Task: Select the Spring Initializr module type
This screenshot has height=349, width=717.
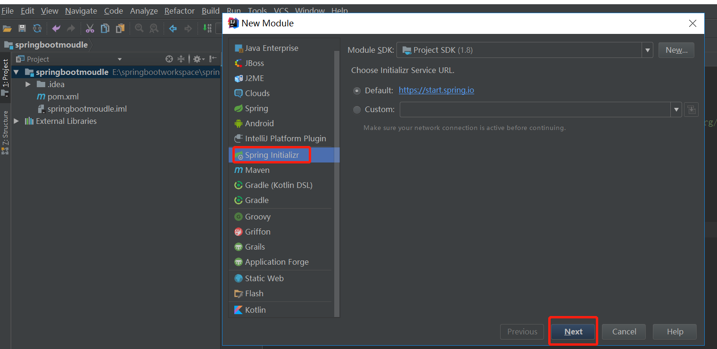Action: tap(273, 154)
